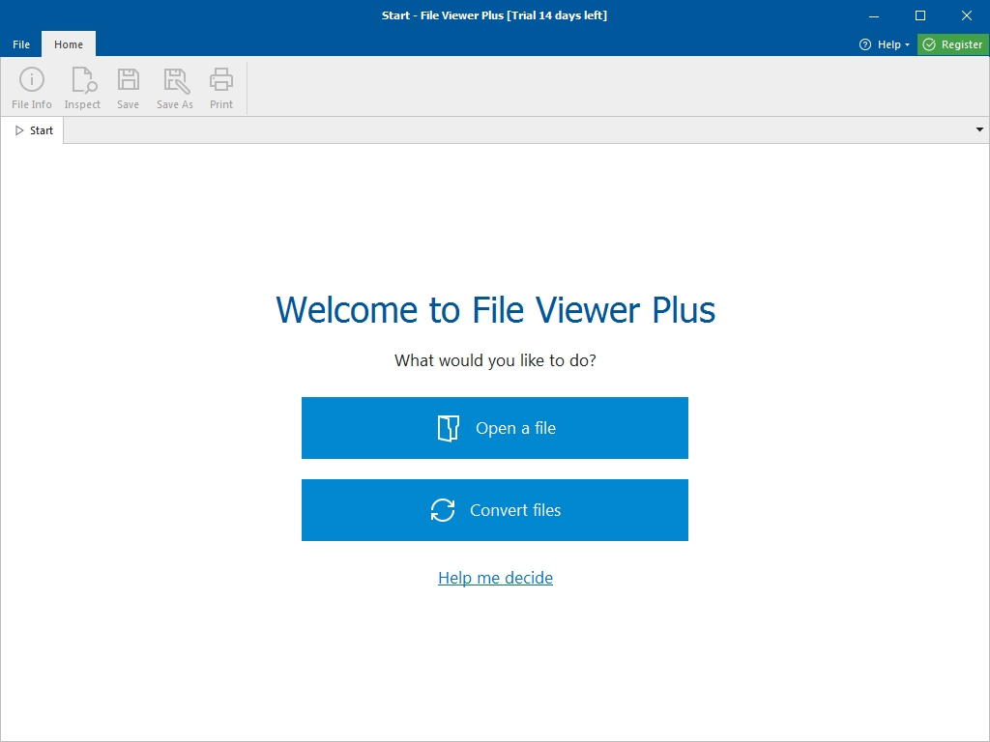
Task: Click the circular arrows icon beside Convert files
Action: point(443,510)
